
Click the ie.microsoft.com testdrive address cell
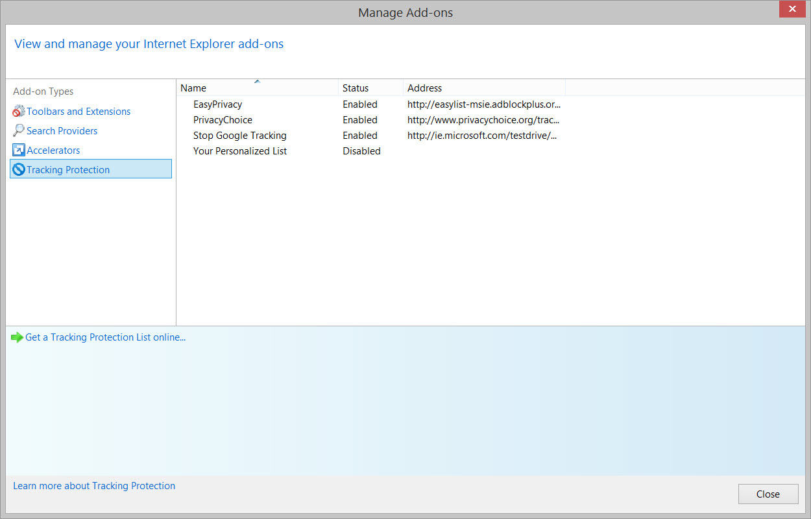(482, 136)
